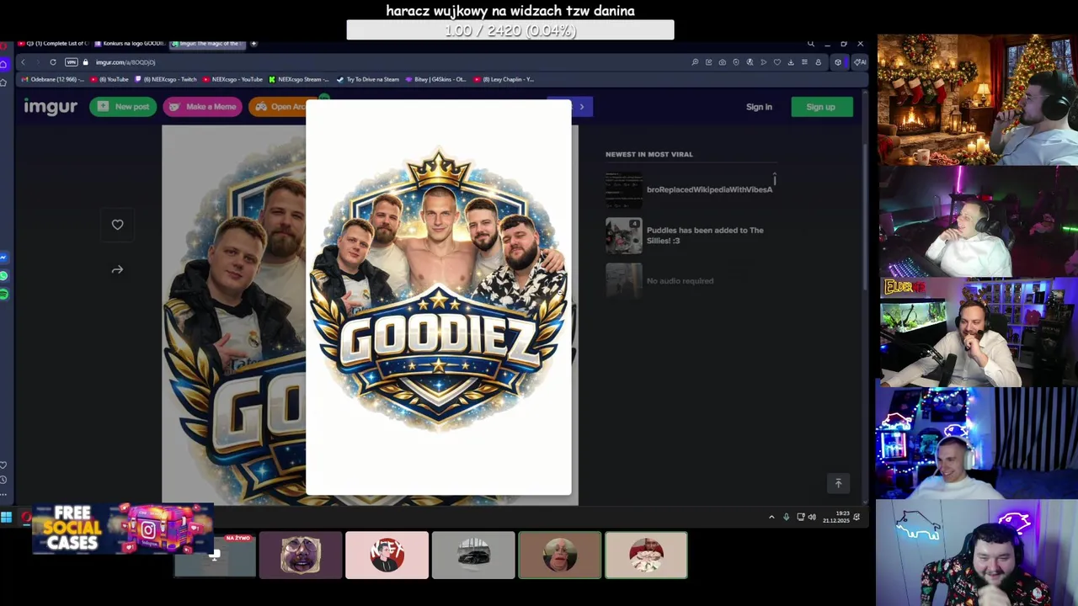Click the Opera icon in taskbar
This screenshot has width=1078, height=606.
[27, 517]
